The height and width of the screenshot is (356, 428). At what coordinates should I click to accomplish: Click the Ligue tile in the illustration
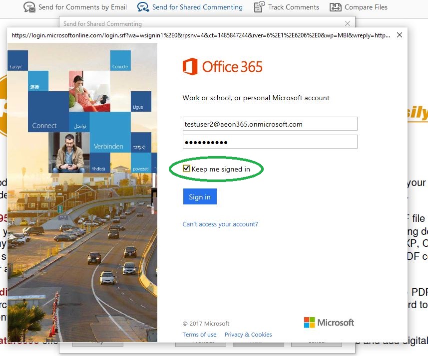point(141,101)
